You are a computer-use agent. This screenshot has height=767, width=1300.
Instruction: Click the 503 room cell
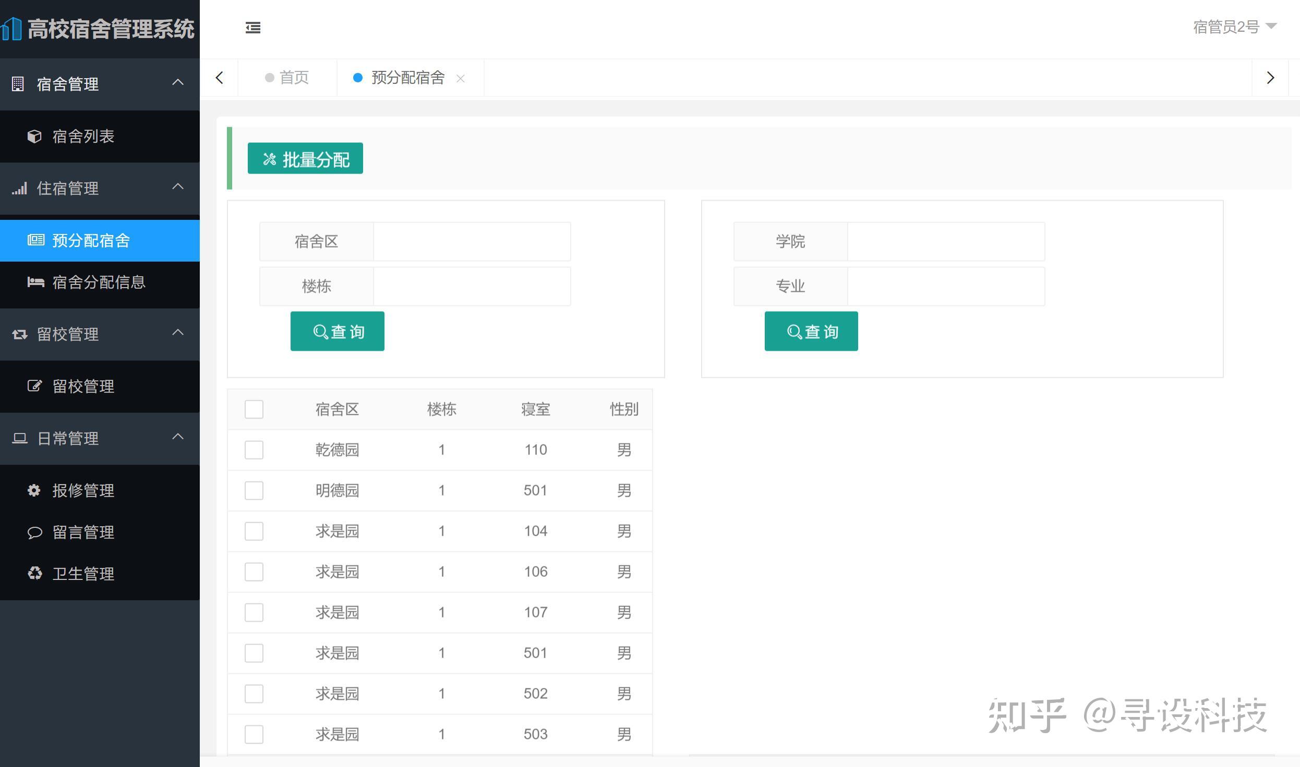click(x=536, y=734)
